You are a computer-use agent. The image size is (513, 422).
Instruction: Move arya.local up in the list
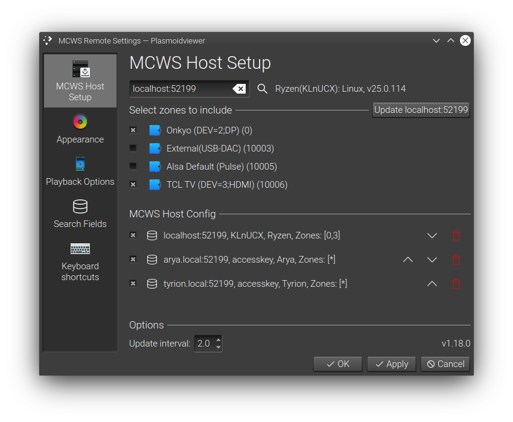pyautogui.click(x=407, y=260)
